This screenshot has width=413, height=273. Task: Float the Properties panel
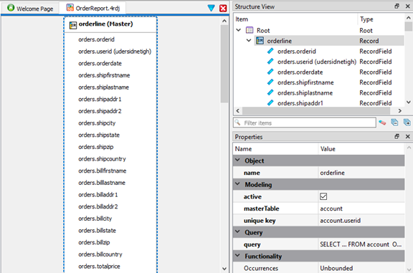coord(397,136)
